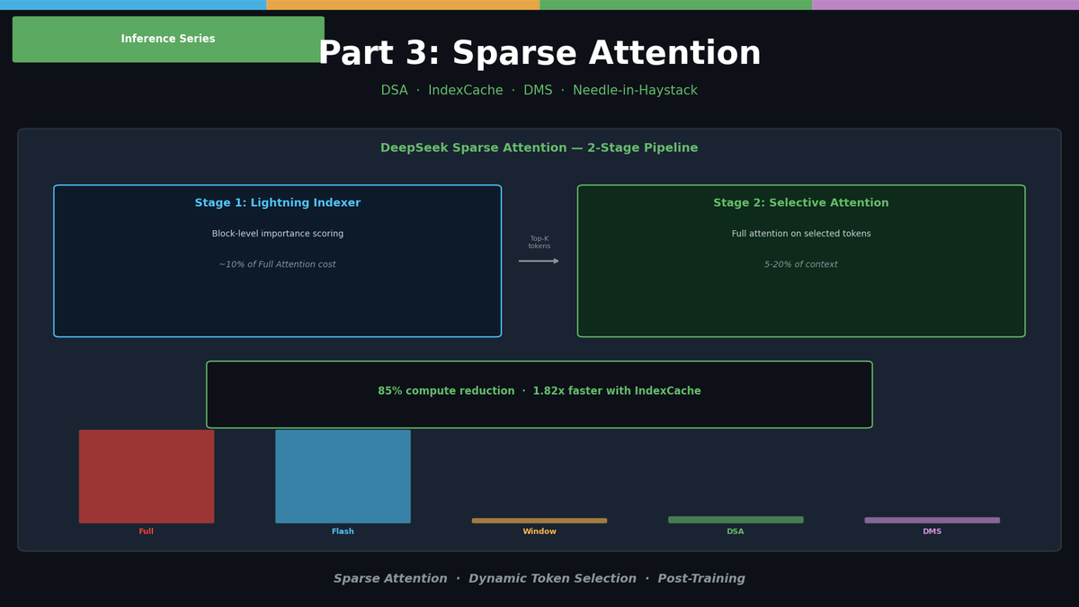Screen dimensions: 1079x607
Task: Open the Needle-in-Haystack section
Action: (635, 90)
